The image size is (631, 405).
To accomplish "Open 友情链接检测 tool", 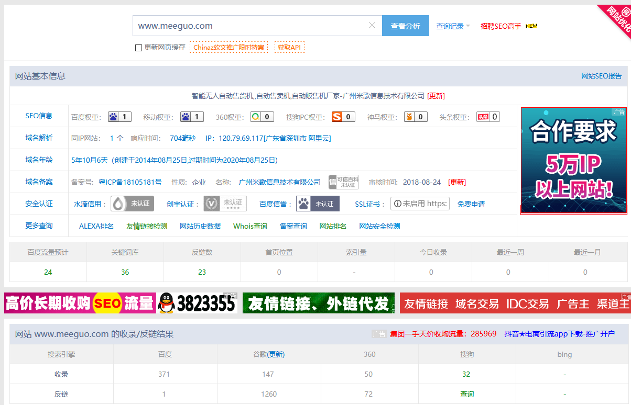I will pyautogui.click(x=147, y=226).
